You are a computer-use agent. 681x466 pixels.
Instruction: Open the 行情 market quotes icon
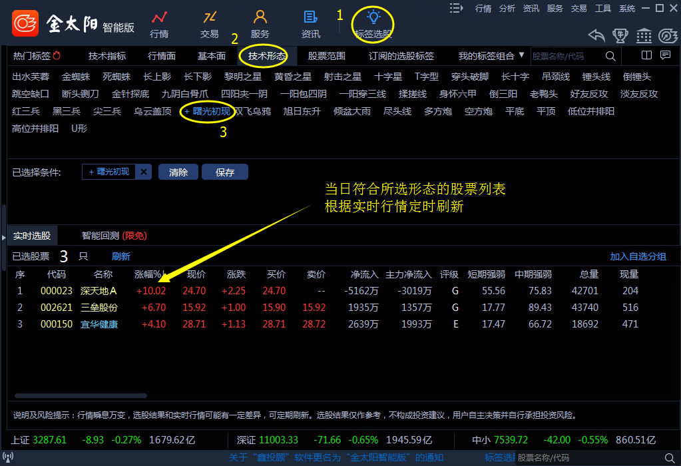tap(159, 24)
